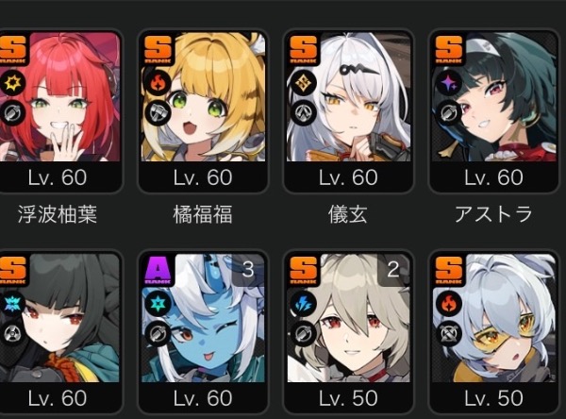Click the hammer specialty icon on 橘福福's card

pos(158,113)
